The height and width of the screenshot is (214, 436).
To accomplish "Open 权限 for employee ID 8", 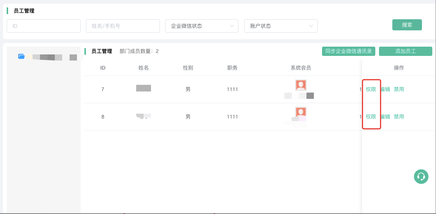I will pyautogui.click(x=371, y=117).
